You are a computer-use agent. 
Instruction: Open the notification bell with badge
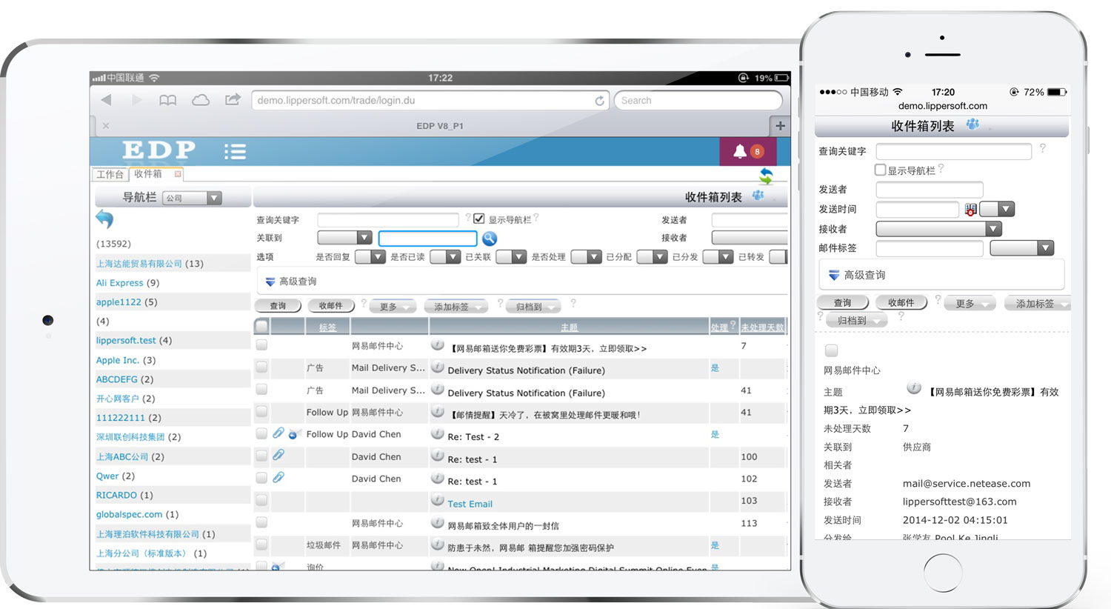tap(747, 151)
